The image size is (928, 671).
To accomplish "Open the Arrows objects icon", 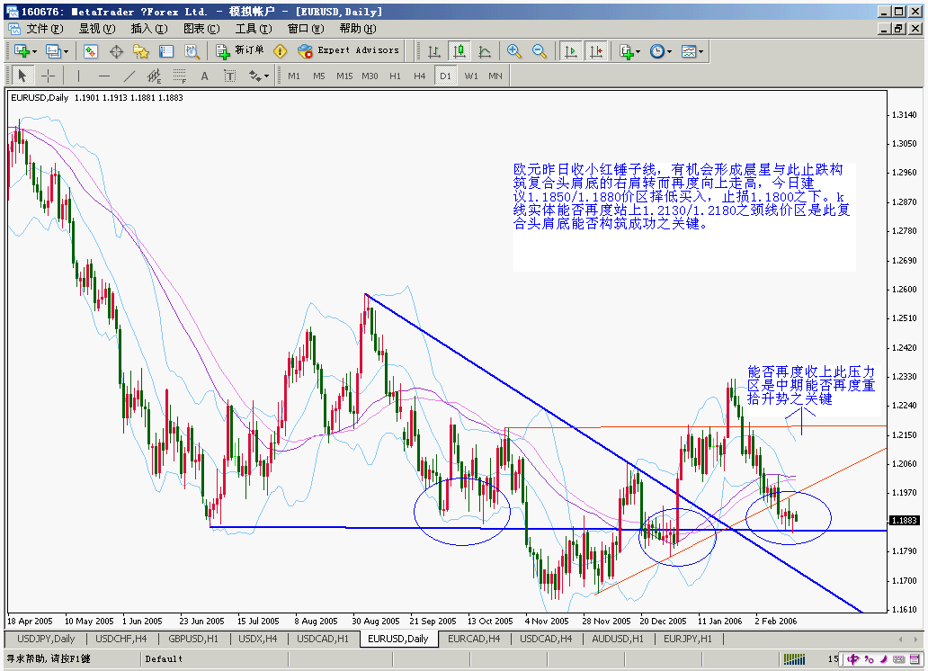I will pyautogui.click(x=255, y=76).
